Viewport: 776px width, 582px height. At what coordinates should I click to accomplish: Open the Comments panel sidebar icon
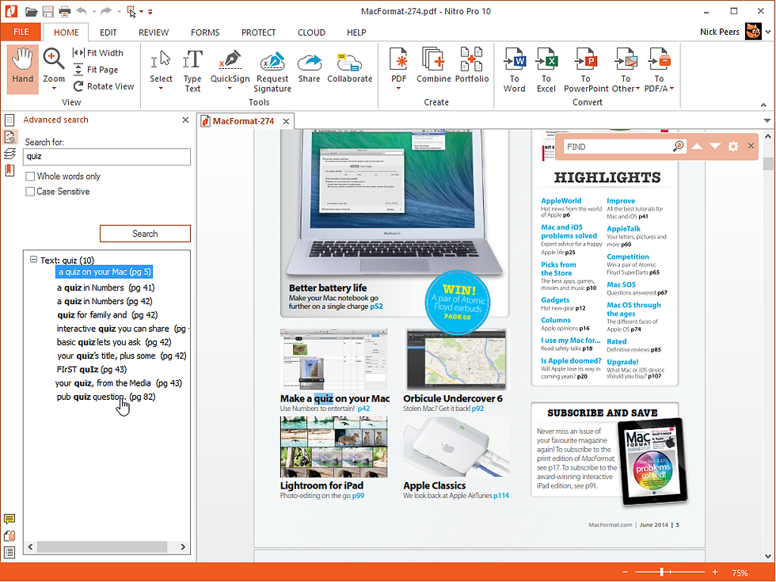pos(10,519)
